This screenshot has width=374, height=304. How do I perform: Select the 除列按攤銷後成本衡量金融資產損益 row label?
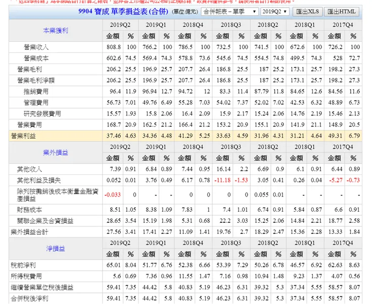[58, 195]
